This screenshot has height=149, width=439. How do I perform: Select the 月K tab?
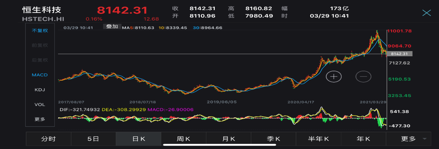229,139
